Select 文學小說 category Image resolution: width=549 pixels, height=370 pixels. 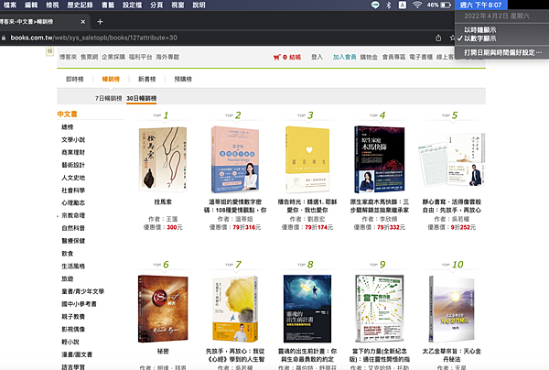tap(73, 140)
